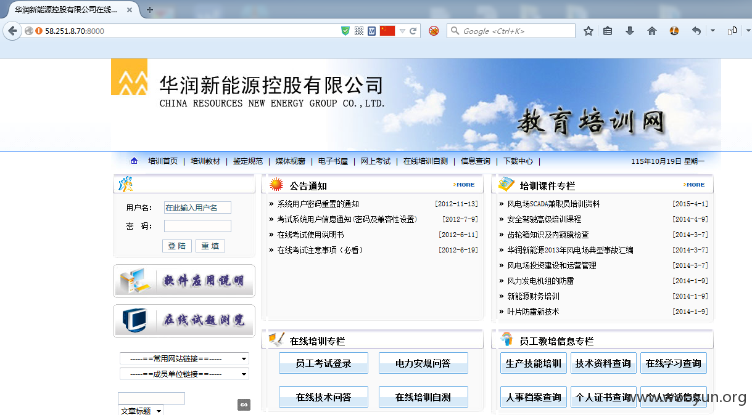
Task: Click the orange round extension icon in toolbar
Action: (x=674, y=31)
